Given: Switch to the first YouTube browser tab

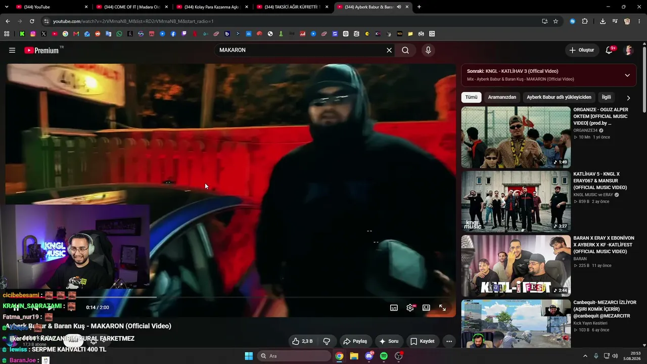Looking at the screenshot, I should pos(51,7).
